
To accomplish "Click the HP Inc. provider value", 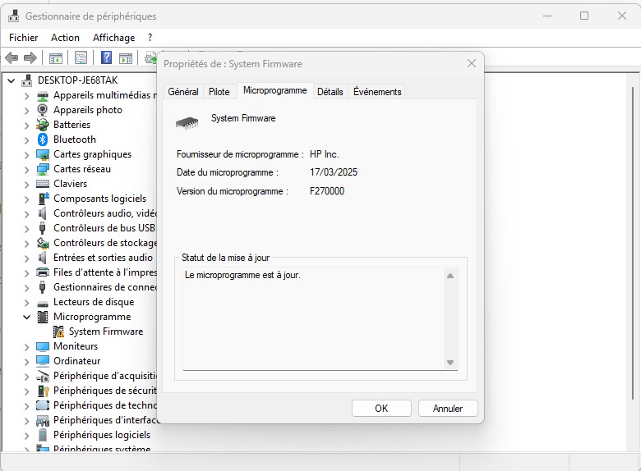I will tap(324, 154).
